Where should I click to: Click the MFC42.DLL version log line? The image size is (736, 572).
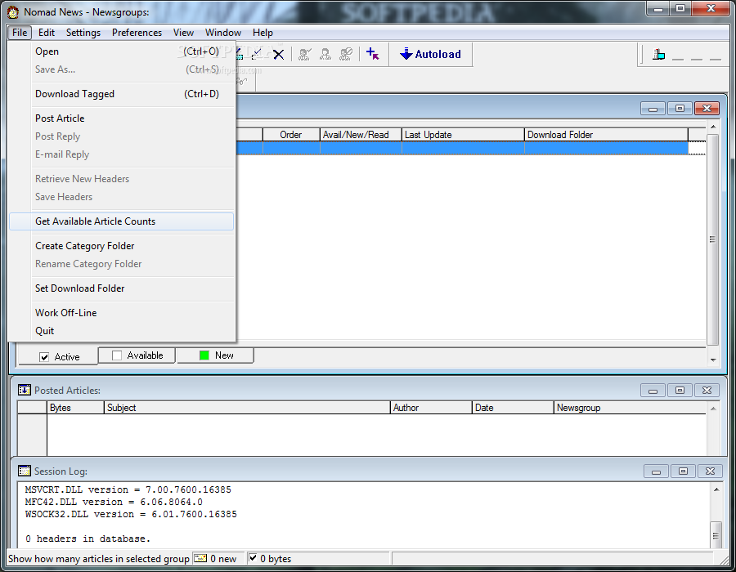[114, 502]
